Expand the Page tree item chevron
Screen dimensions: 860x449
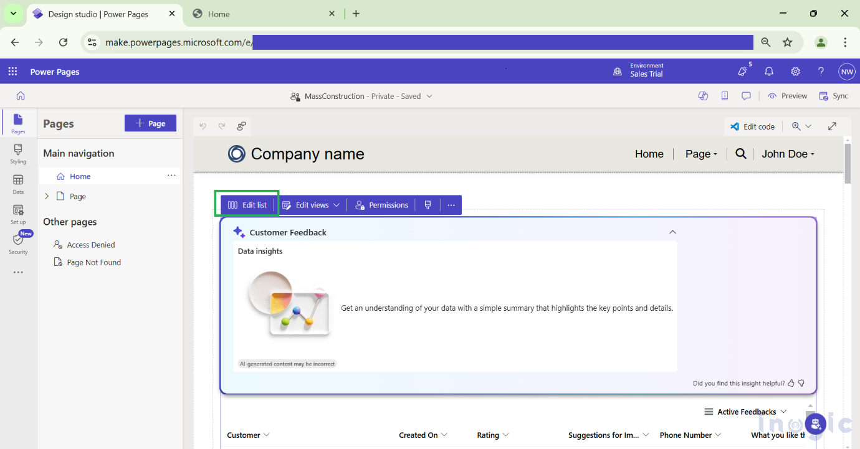tap(47, 196)
